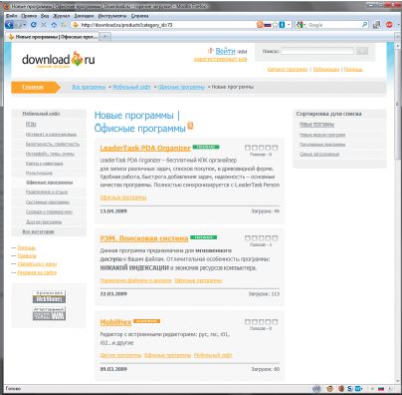
Task: Click the download.ru logo
Action: tap(59, 59)
